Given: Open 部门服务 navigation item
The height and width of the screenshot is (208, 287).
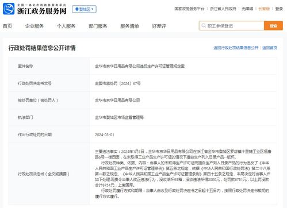Looking at the screenshot, I should pyautogui.click(x=98, y=26).
